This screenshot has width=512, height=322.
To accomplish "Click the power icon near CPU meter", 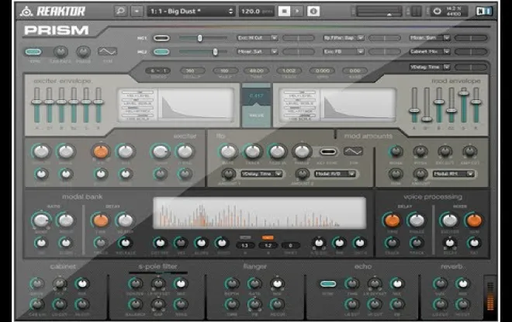I will pyautogui.click(x=437, y=11).
